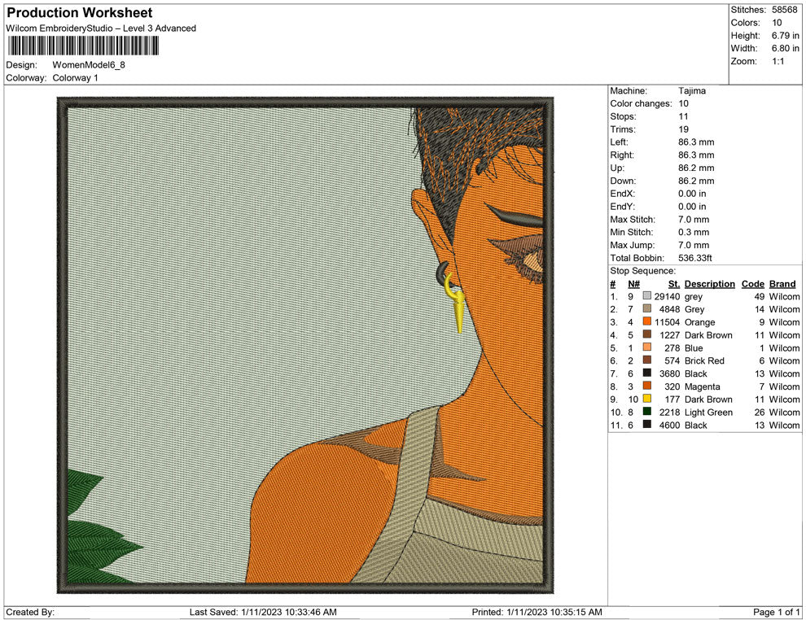Click the N# column header
The height and width of the screenshot is (620, 806).
(x=633, y=284)
